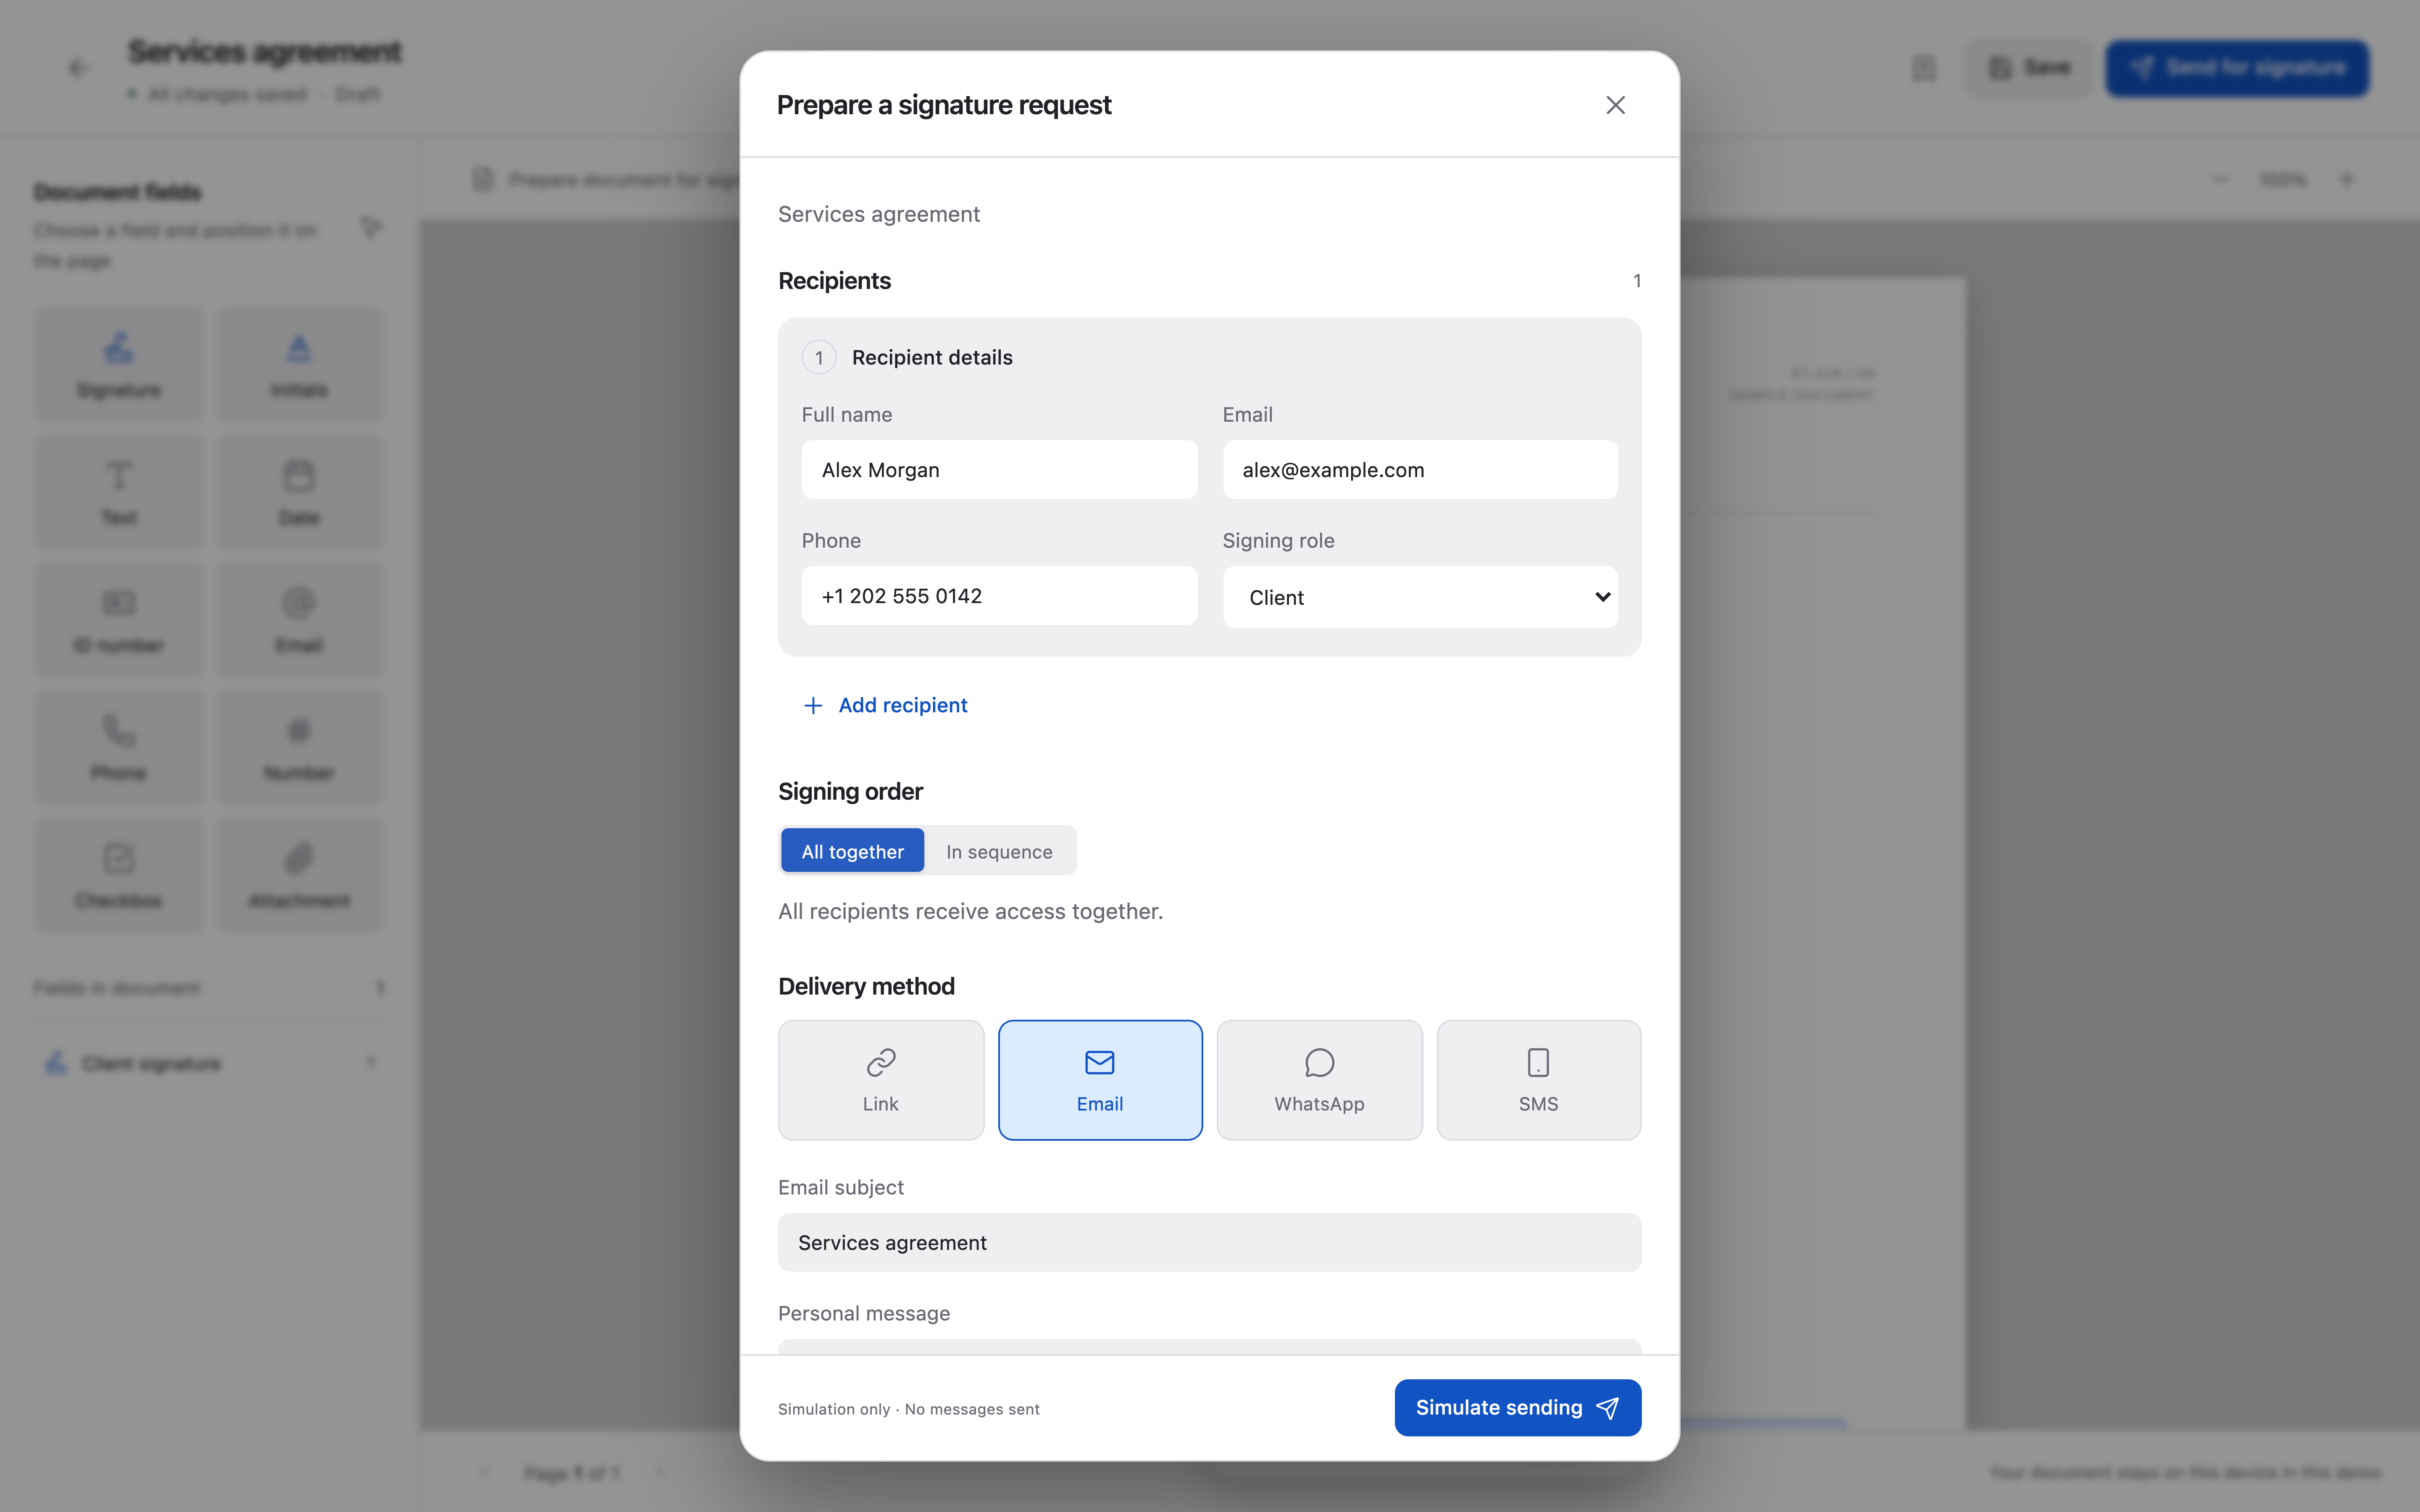Click the Phone number field
This screenshot has height=1512, width=2420.
[x=999, y=596]
